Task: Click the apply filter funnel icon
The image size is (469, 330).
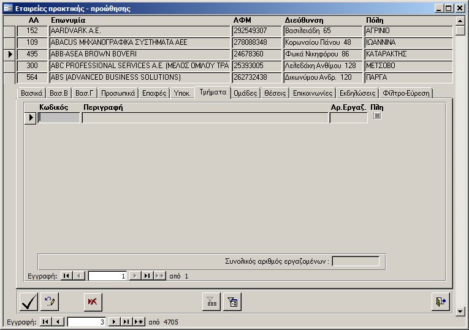Action: click(212, 302)
